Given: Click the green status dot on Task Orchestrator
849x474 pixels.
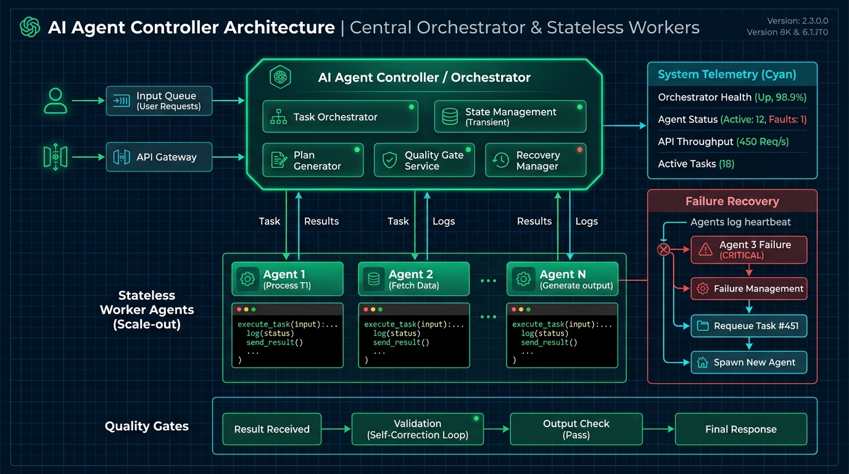Looking at the screenshot, I should tap(411, 107).
